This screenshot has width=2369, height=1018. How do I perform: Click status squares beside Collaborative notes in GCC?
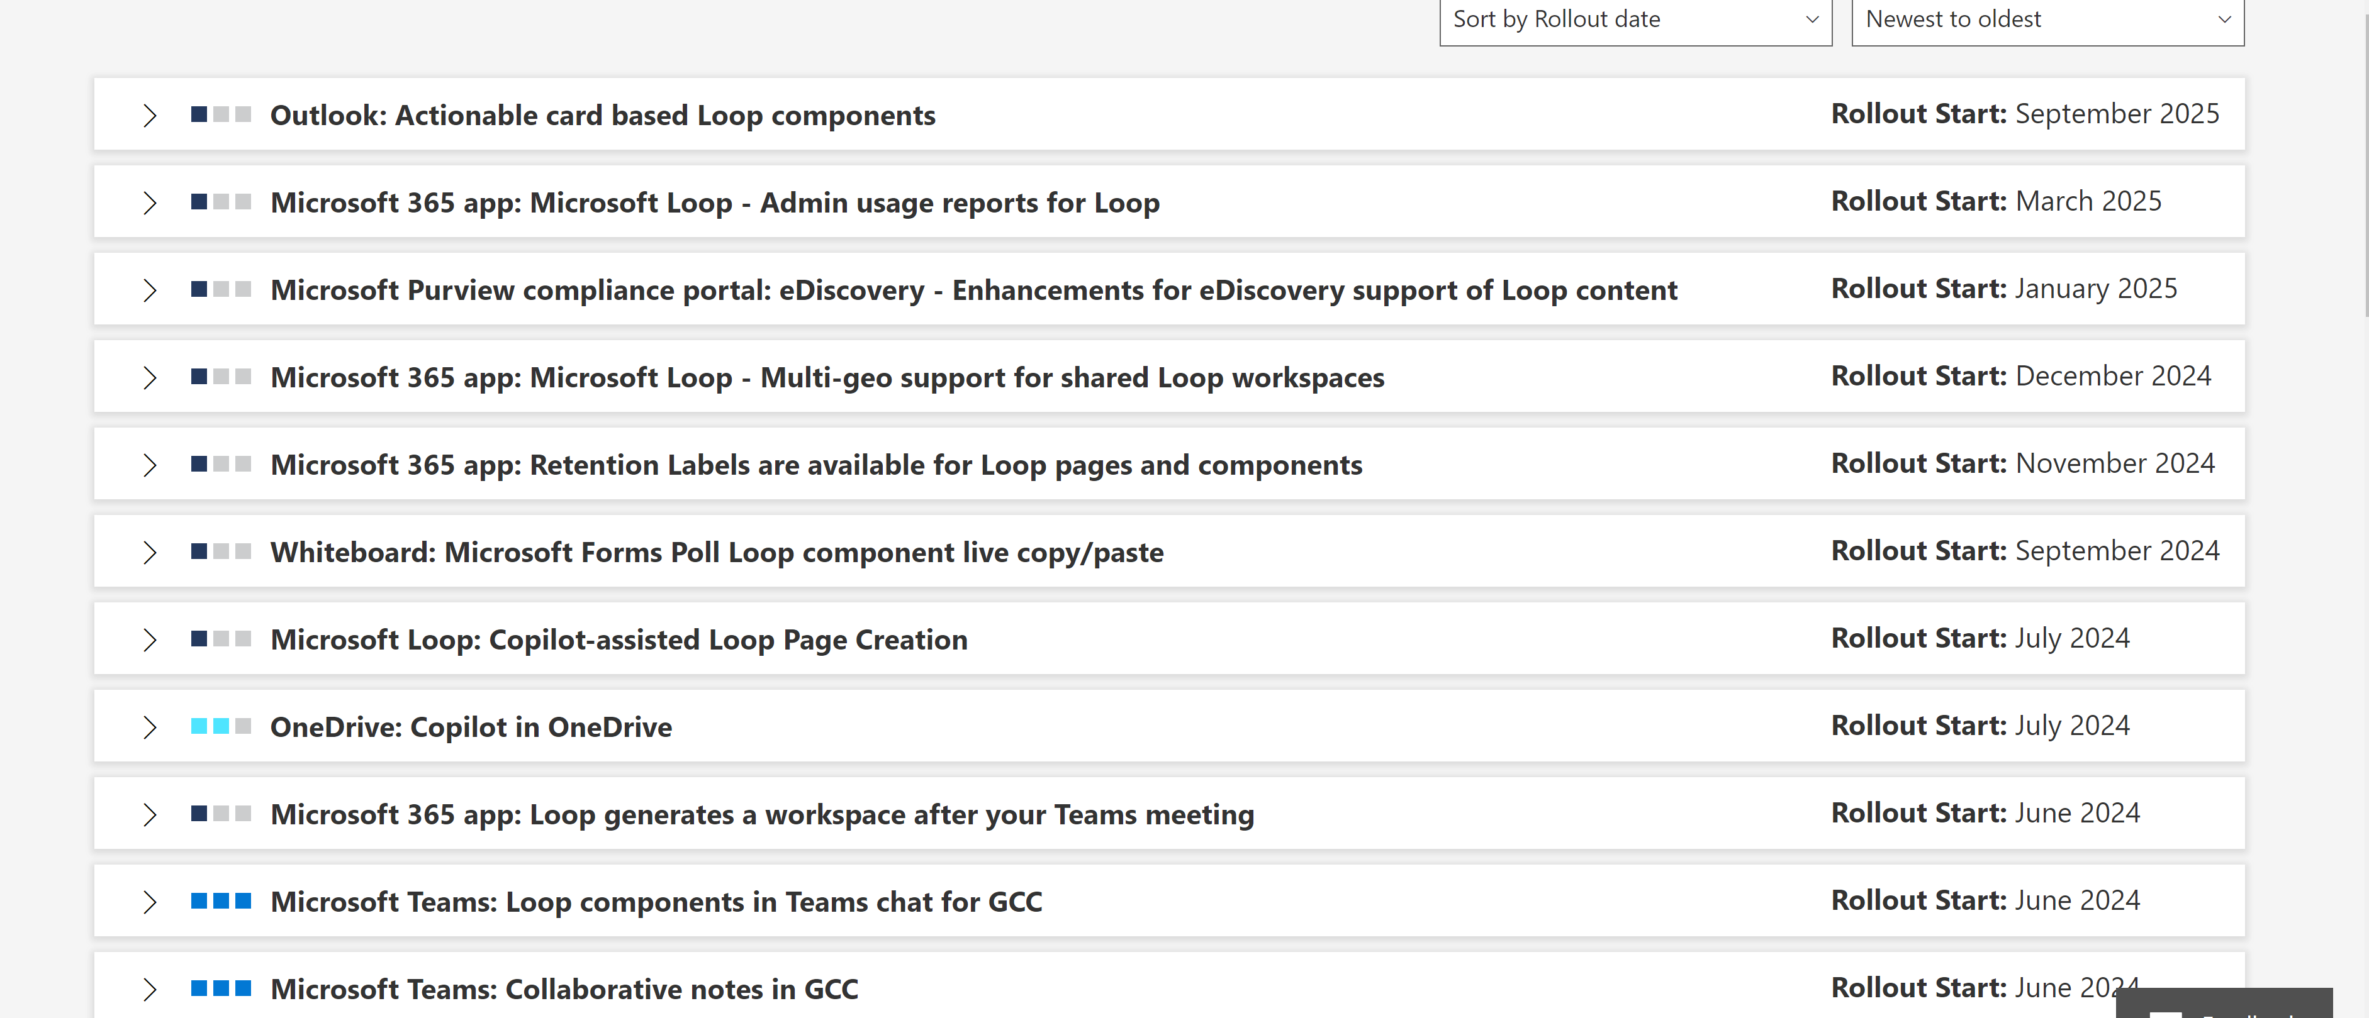[x=221, y=988]
